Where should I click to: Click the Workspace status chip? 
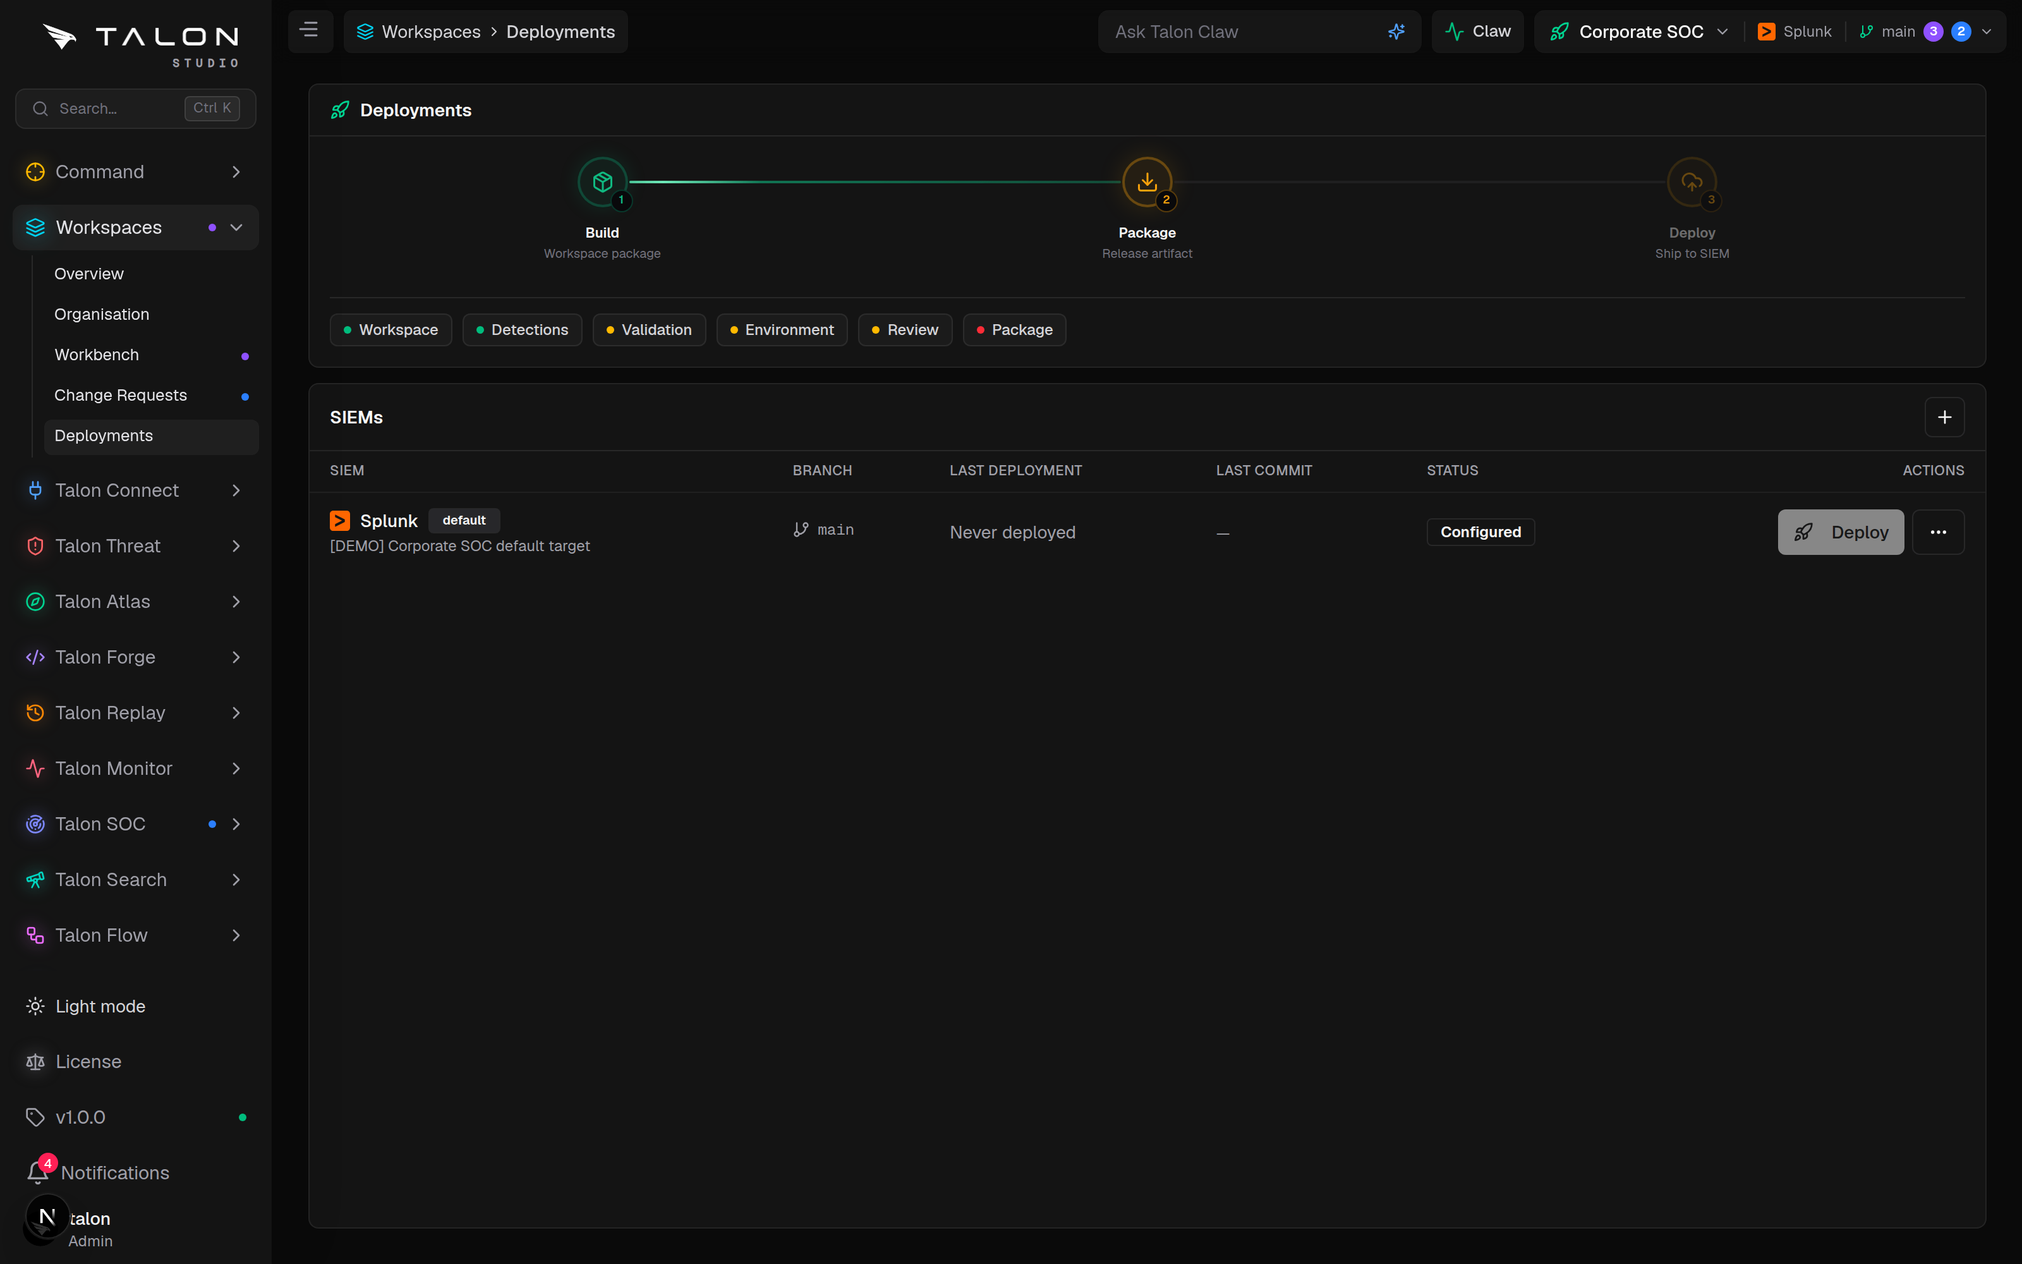click(390, 330)
